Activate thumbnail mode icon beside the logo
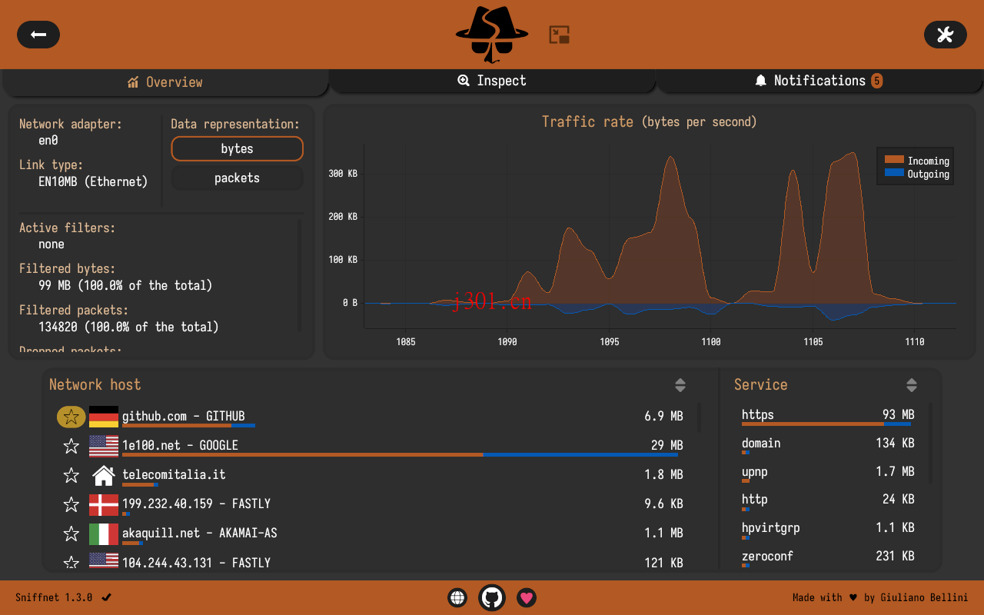The image size is (984, 615). coord(559,34)
